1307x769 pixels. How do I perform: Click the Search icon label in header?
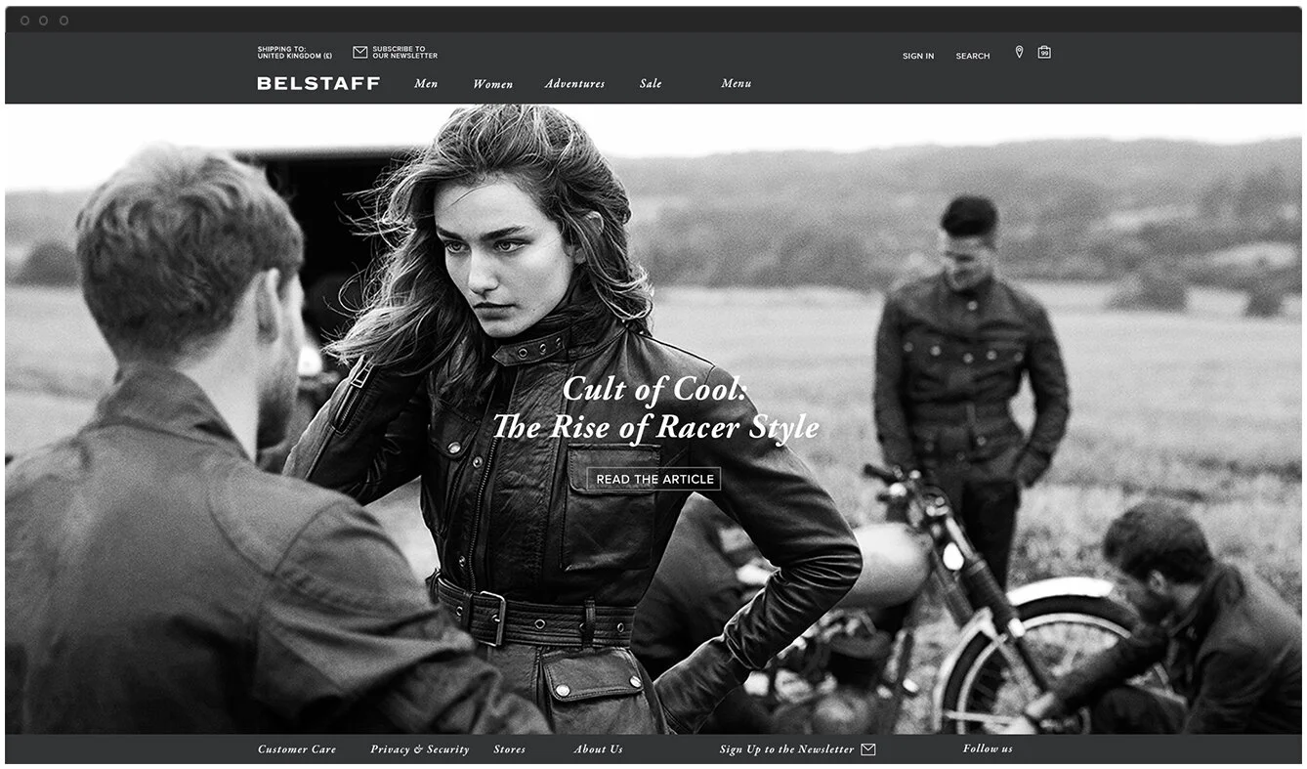click(972, 56)
